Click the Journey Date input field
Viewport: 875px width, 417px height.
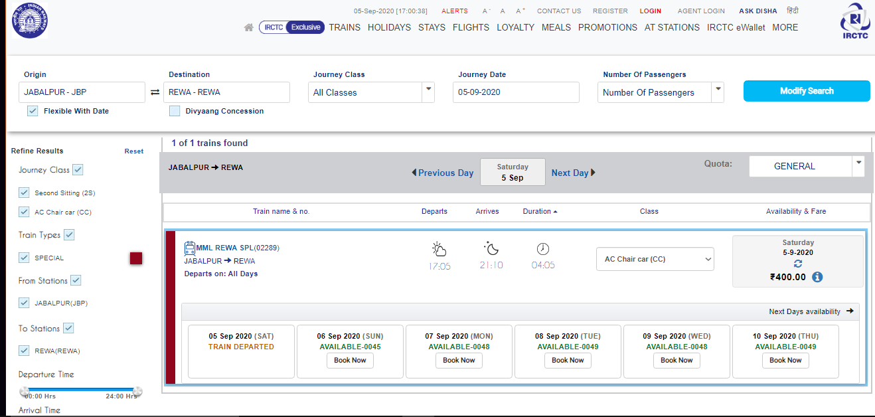click(x=516, y=92)
